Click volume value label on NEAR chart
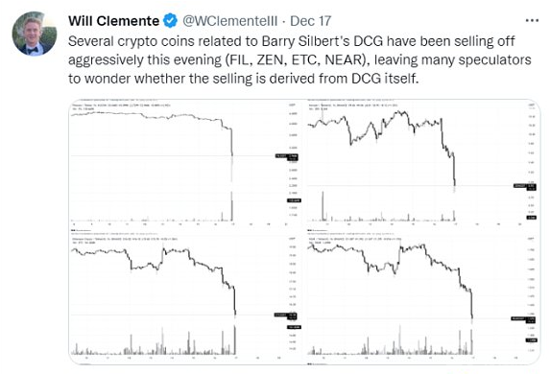 [531, 340]
